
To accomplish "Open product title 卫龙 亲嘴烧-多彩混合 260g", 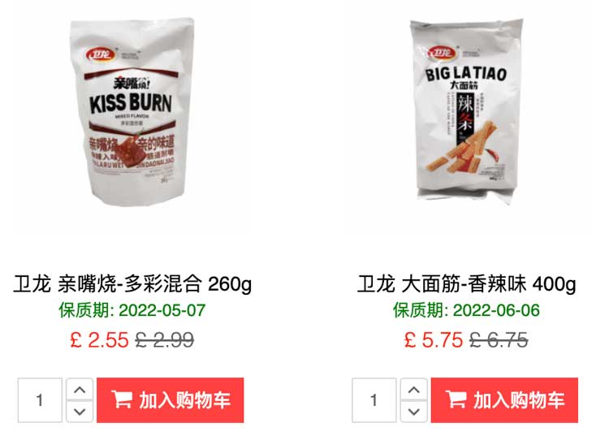I will 132,284.
